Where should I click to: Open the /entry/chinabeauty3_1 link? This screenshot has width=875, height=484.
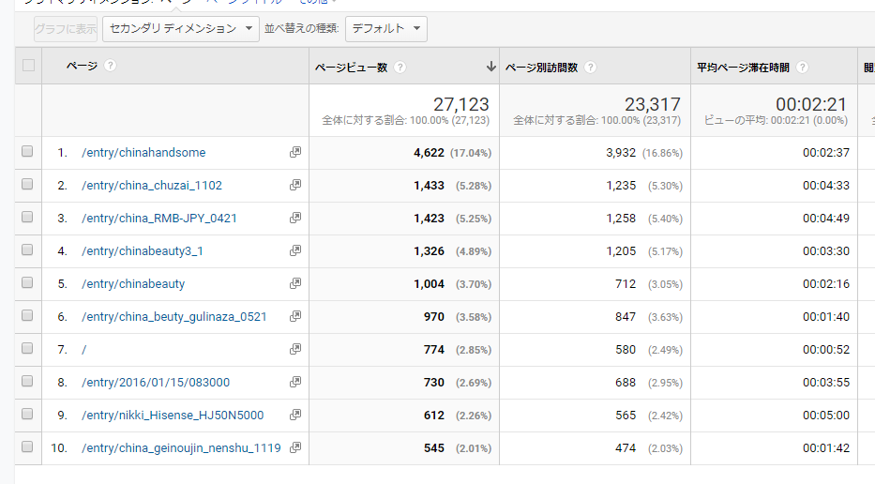point(143,251)
